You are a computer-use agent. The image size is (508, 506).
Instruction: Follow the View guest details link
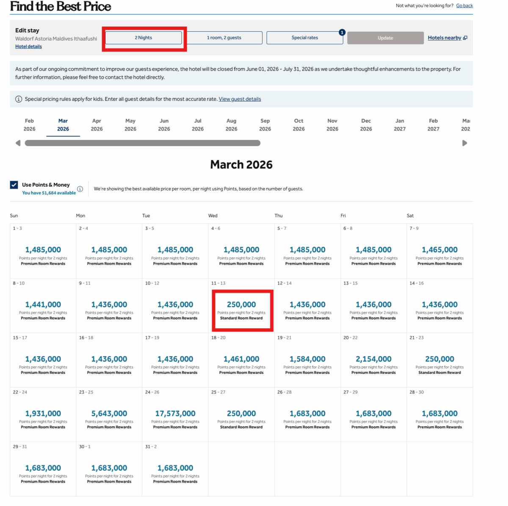click(240, 99)
